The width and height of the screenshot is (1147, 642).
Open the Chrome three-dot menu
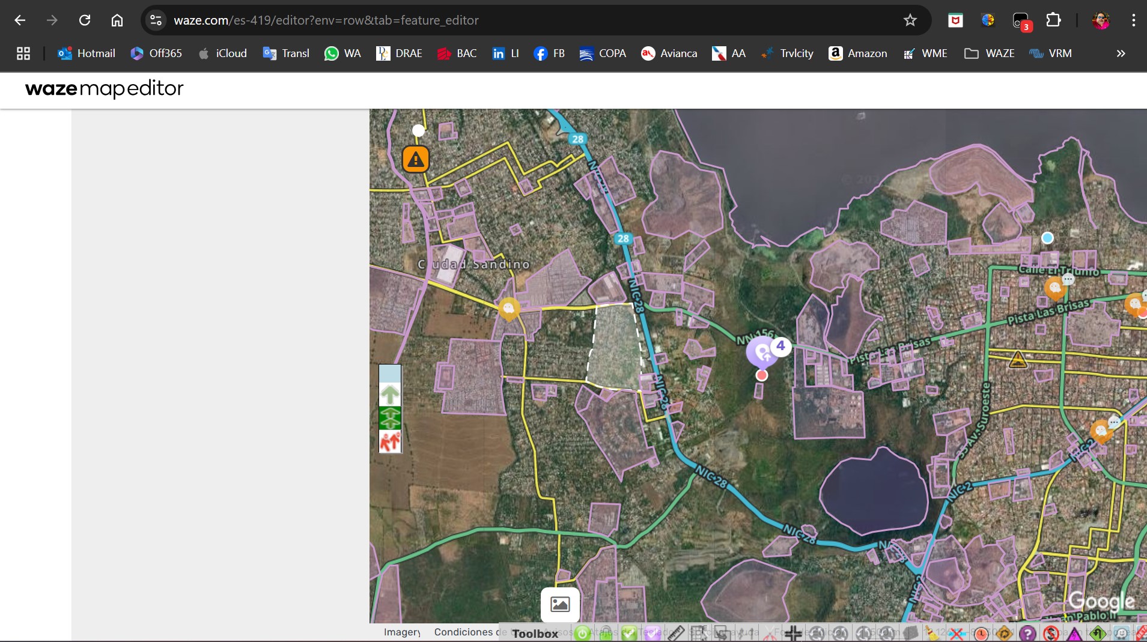pyautogui.click(x=1133, y=20)
